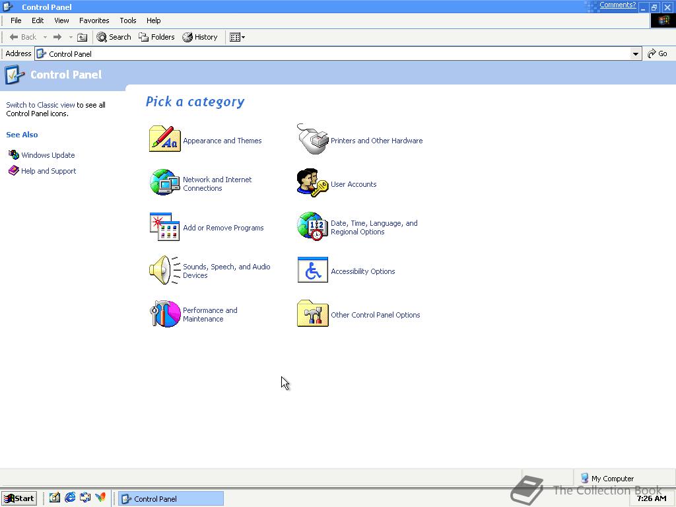This screenshot has width=676, height=507.
Task: Click the Help and Support link text
Action: [x=49, y=171]
